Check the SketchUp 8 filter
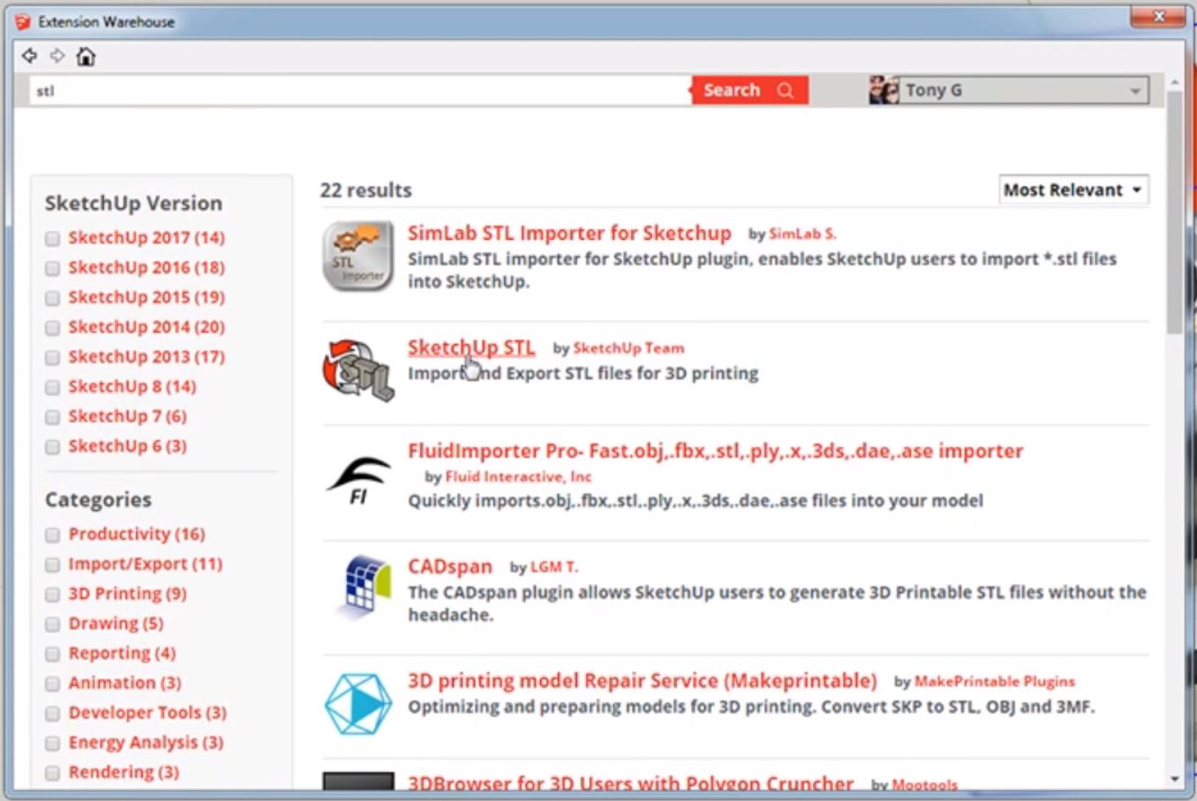This screenshot has height=801, width=1197. click(x=52, y=387)
